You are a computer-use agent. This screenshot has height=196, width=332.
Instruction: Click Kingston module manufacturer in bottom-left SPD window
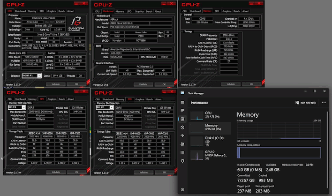click(40, 115)
